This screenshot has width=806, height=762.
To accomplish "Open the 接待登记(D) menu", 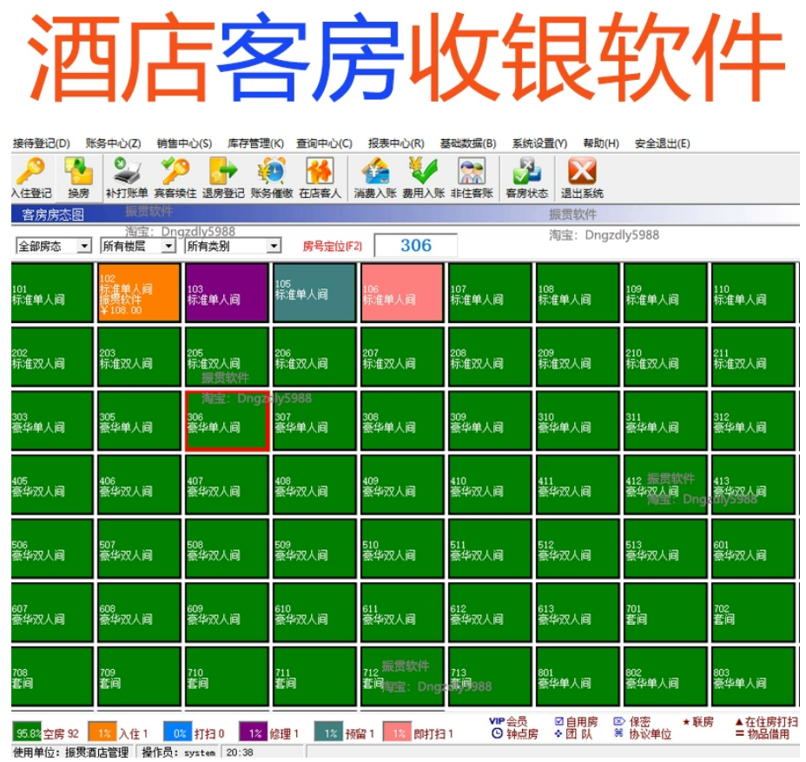I will [42, 143].
